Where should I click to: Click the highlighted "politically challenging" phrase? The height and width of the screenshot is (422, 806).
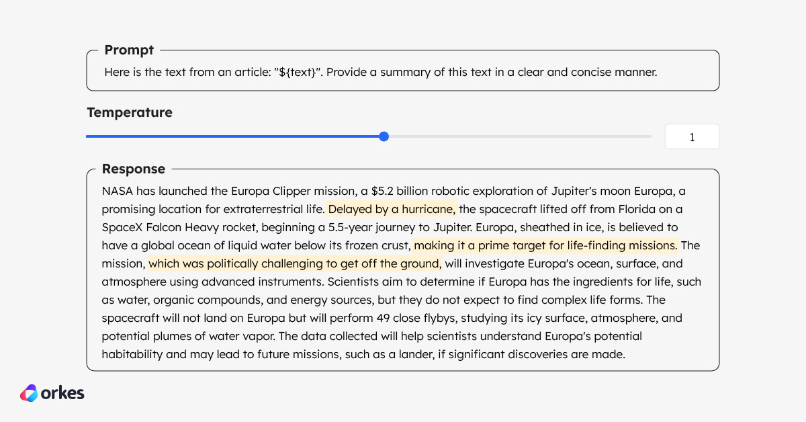[x=295, y=263]
